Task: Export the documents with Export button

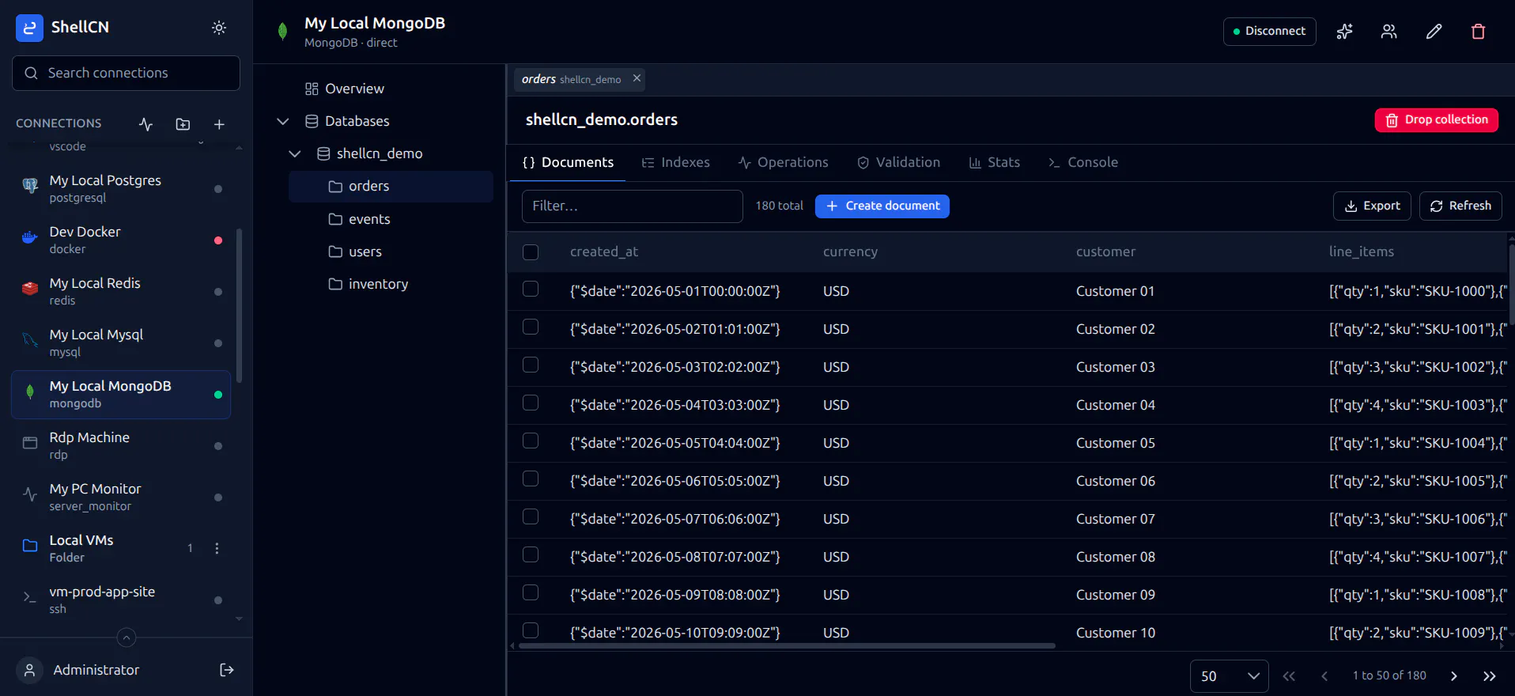Action: (1372, 206)
